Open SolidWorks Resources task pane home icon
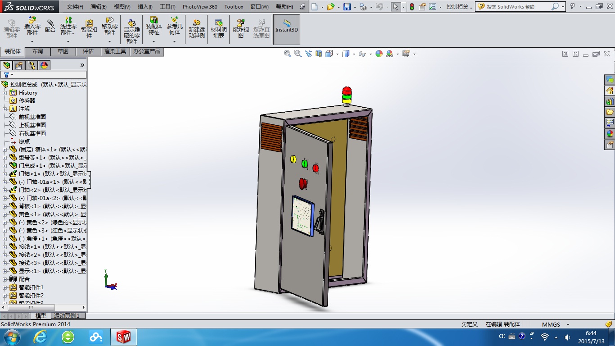This screenshot has width=615, height=346. [x=610, y=91]
